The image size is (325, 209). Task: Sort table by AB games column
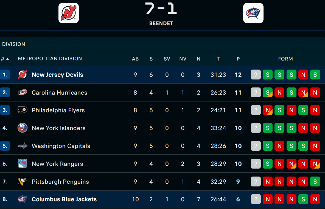click(135, 59)
